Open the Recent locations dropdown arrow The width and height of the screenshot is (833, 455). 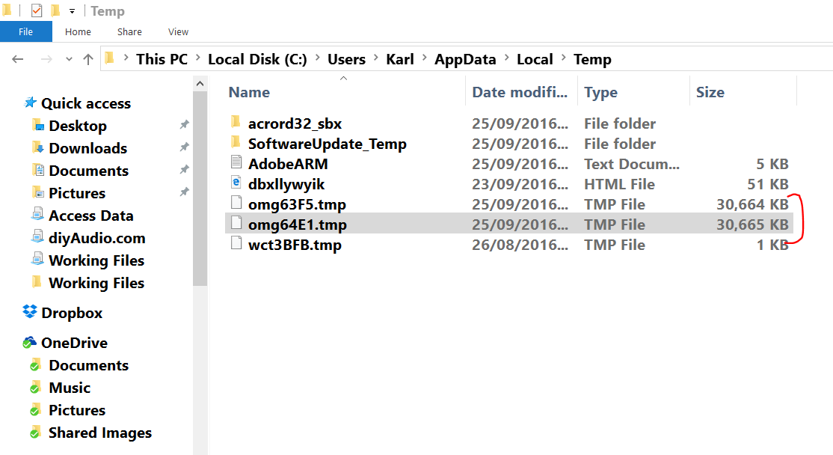click(69, 59)
